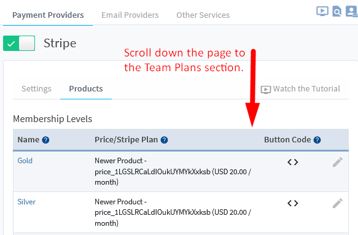The image size is (358, 235).
Task: Edit the Gold membership level pencil
Action: click(338, 162)
